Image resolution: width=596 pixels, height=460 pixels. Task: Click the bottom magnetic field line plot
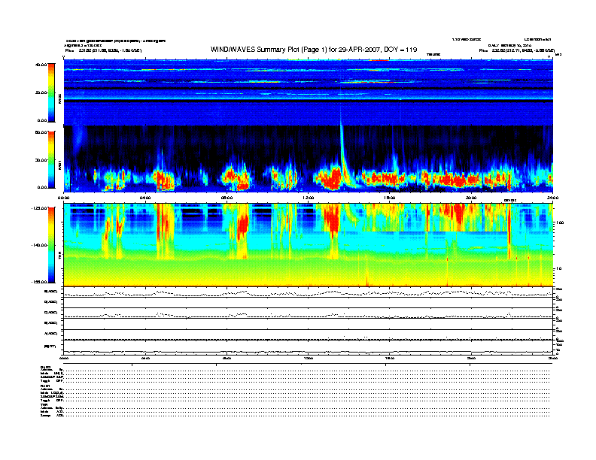pos(309,347)
